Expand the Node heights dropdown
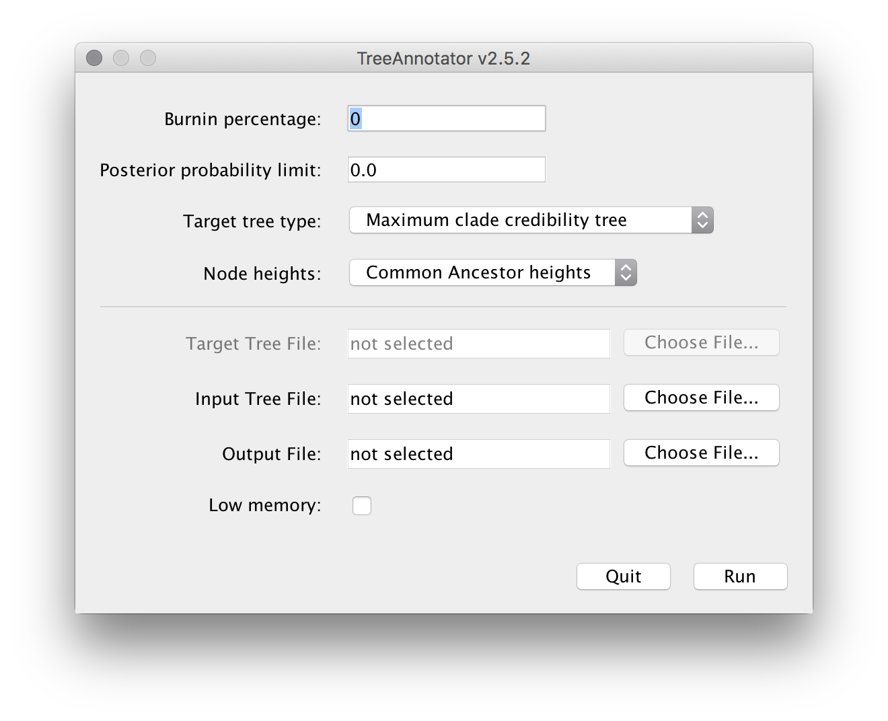The height and width of the screenshot is (721, 888). pos(482,272)
